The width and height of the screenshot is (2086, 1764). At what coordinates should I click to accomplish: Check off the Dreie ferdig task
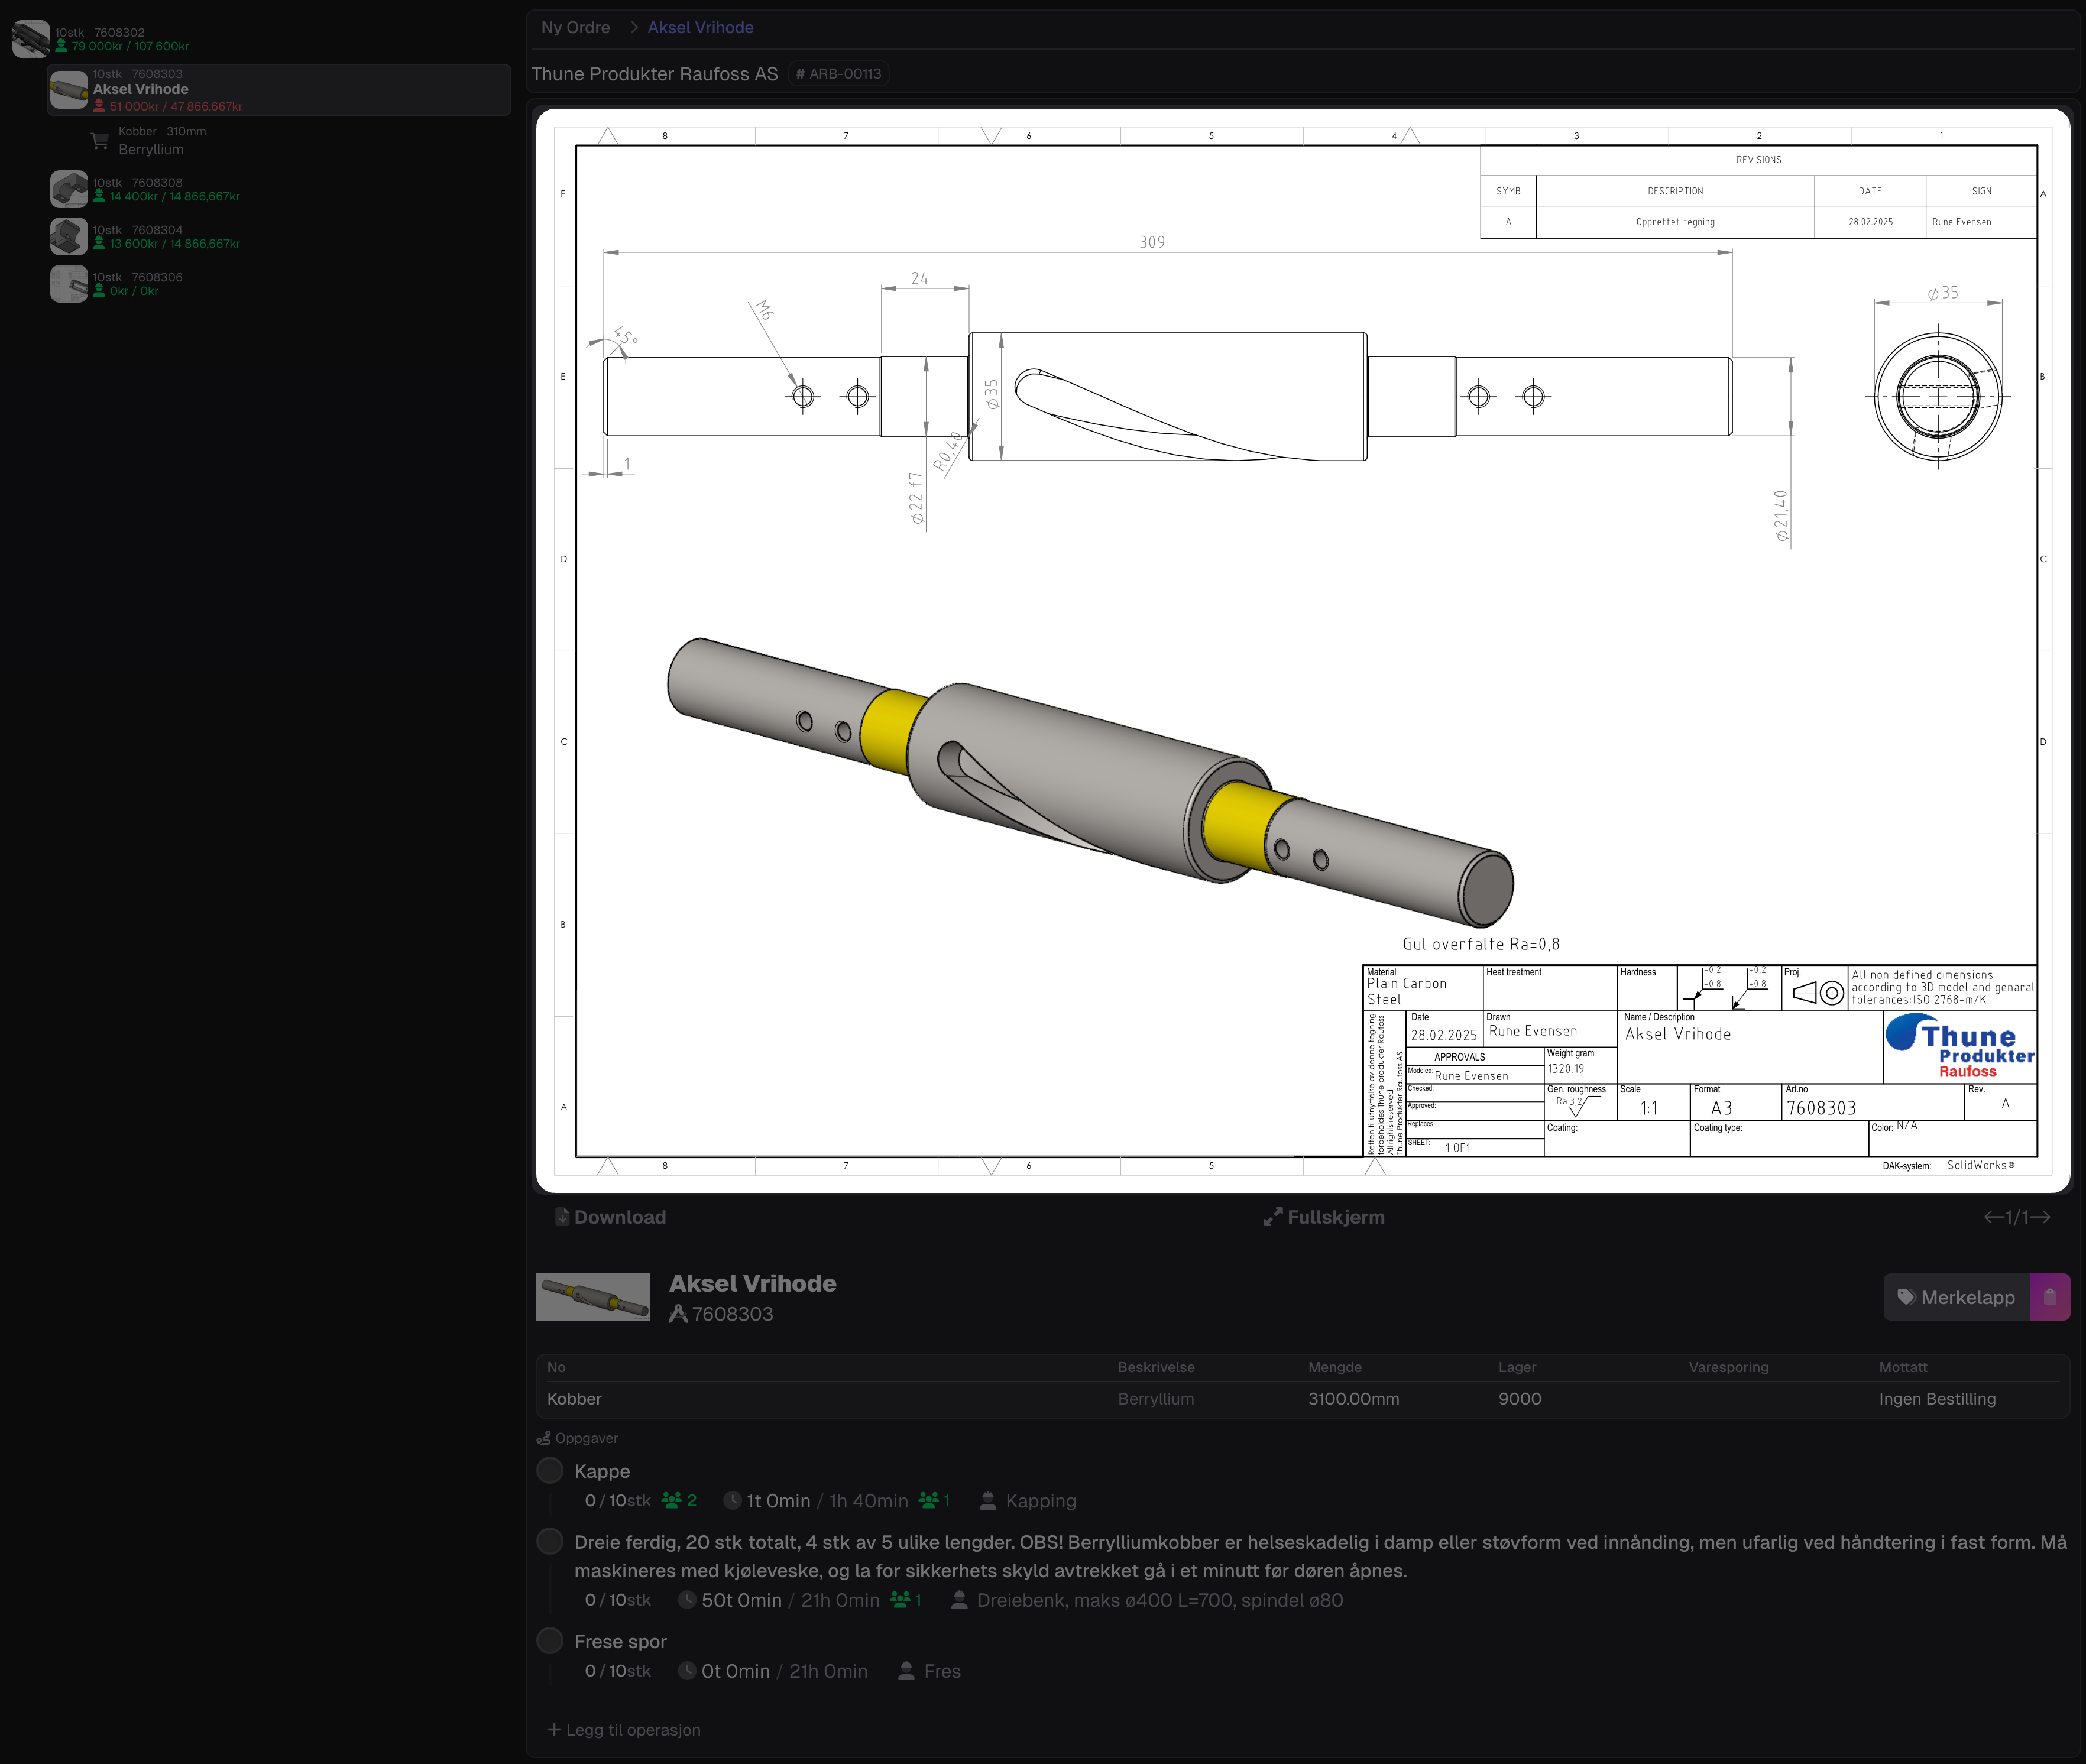550,1542
